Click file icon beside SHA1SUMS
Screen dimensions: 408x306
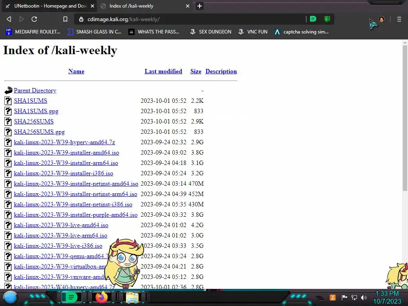[8, 101]
